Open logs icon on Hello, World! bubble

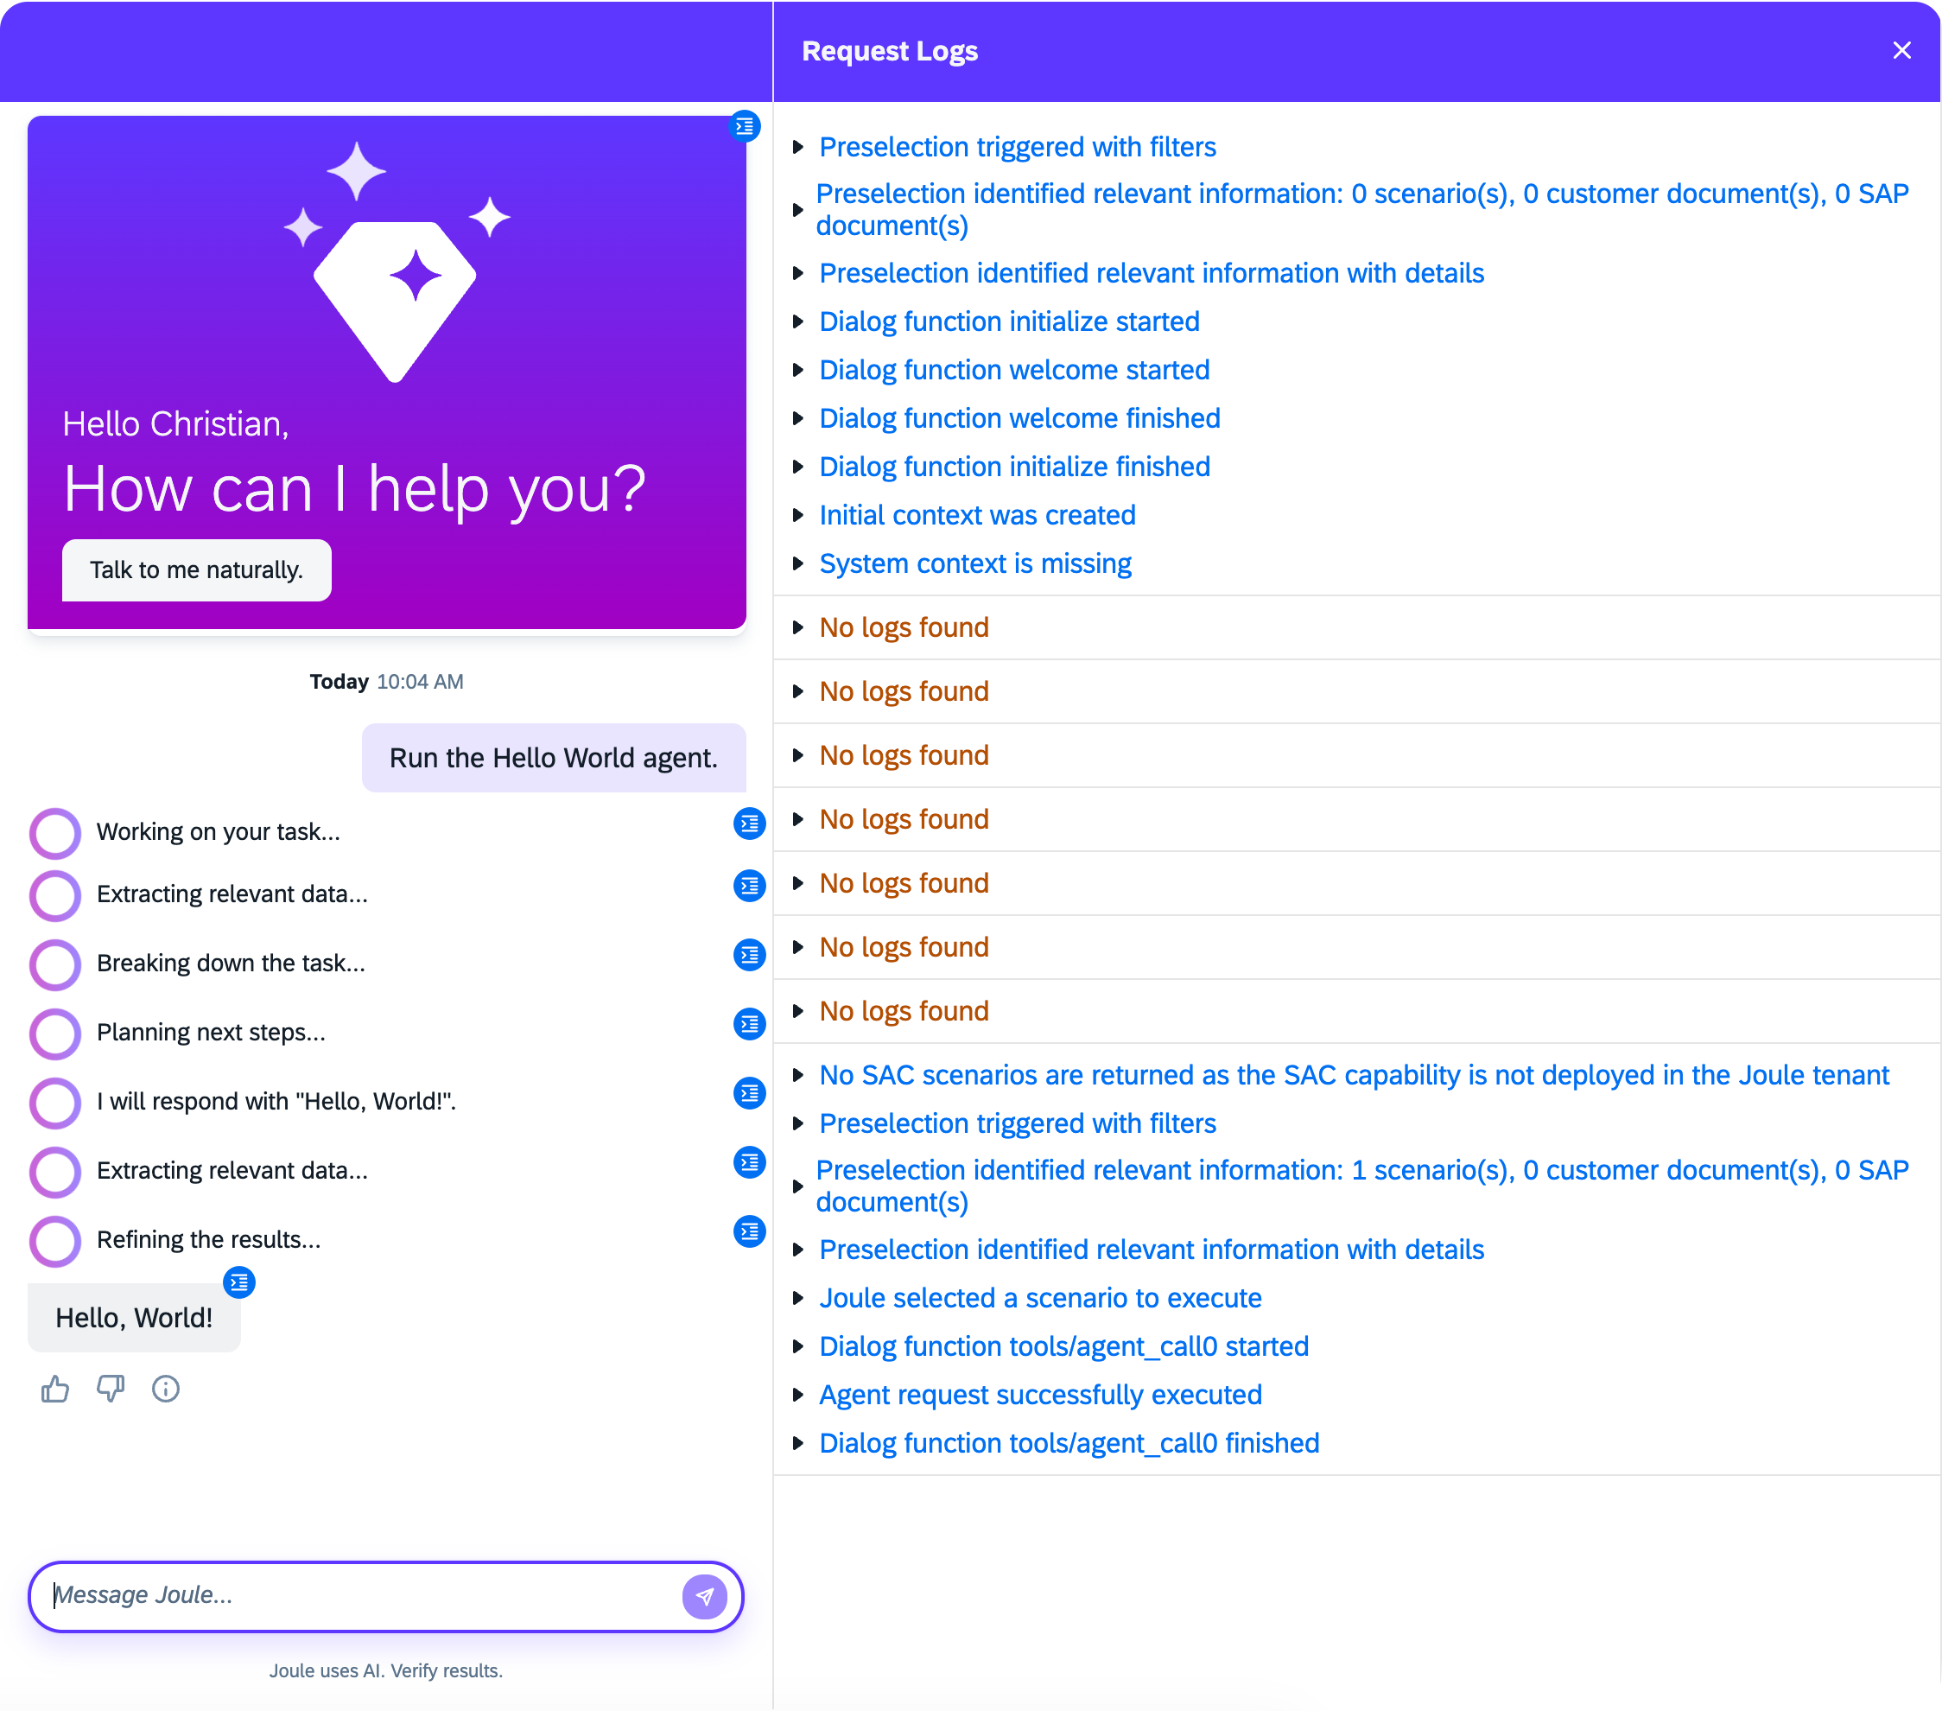238,1283
